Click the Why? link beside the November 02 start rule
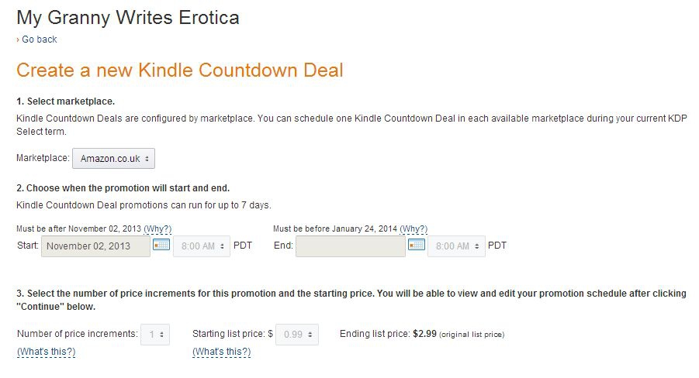Screen dimensions: 699x378 pos(157,229)
